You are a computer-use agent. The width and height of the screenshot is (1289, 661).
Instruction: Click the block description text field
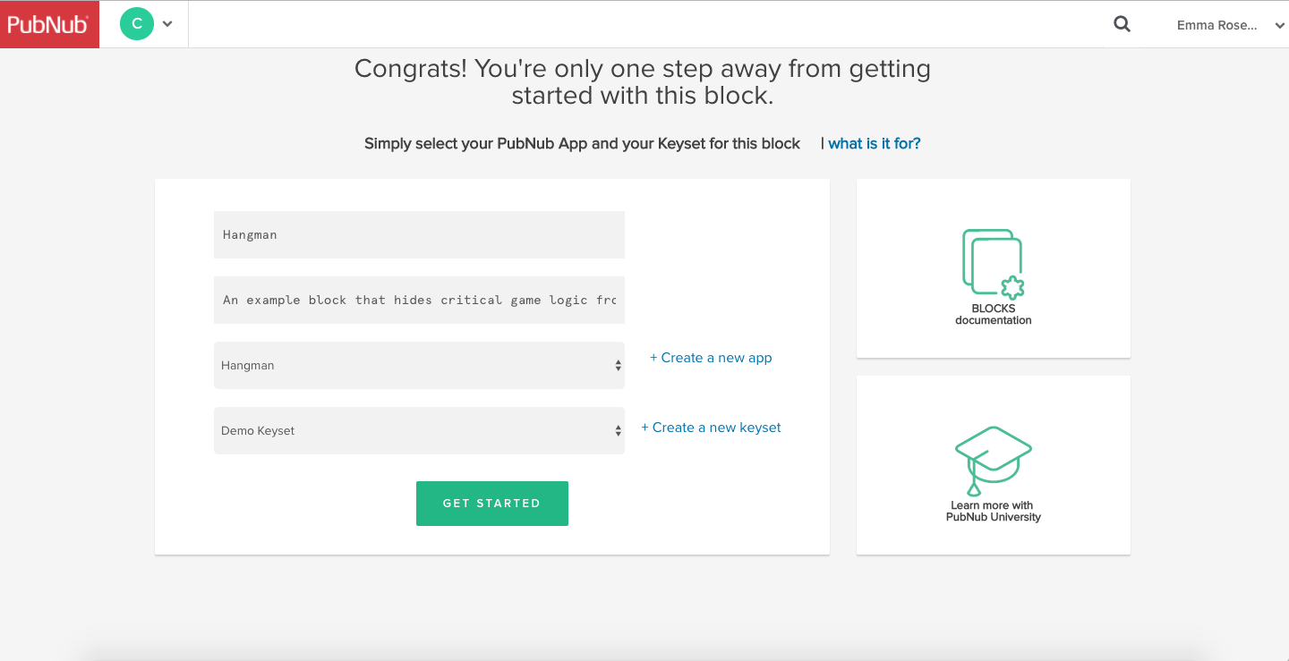coord(419,300)
